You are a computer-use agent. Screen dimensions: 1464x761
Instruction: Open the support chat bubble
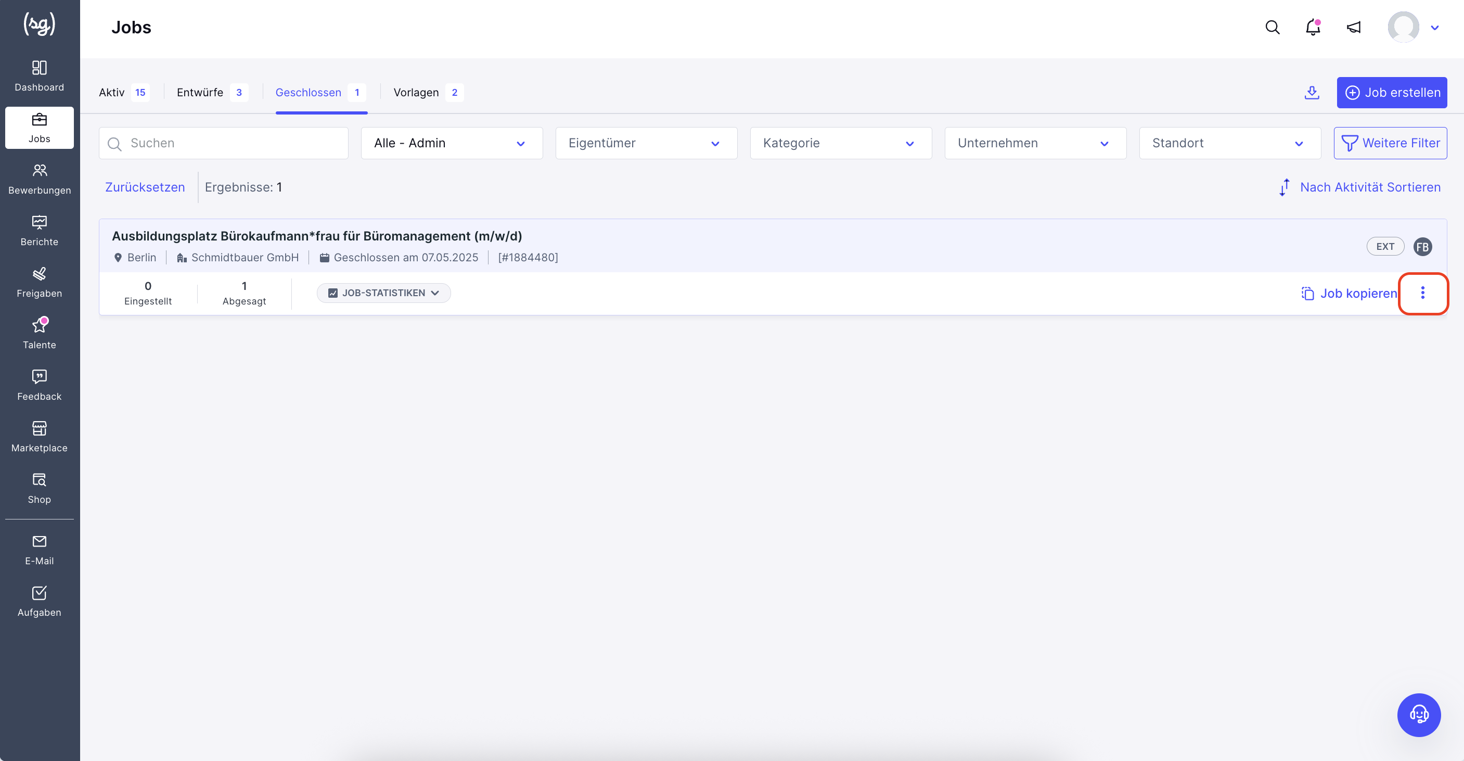1419,715
